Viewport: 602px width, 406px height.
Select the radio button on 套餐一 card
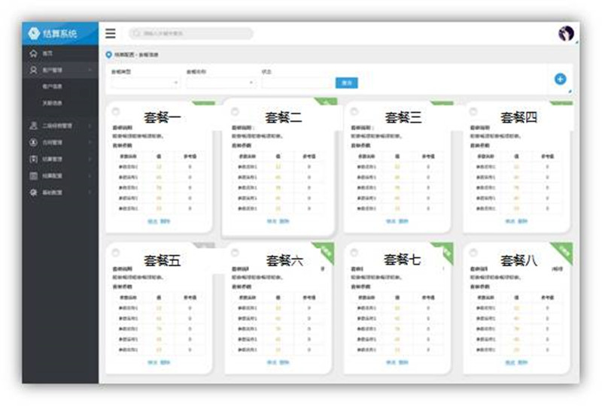pos(115,111)
